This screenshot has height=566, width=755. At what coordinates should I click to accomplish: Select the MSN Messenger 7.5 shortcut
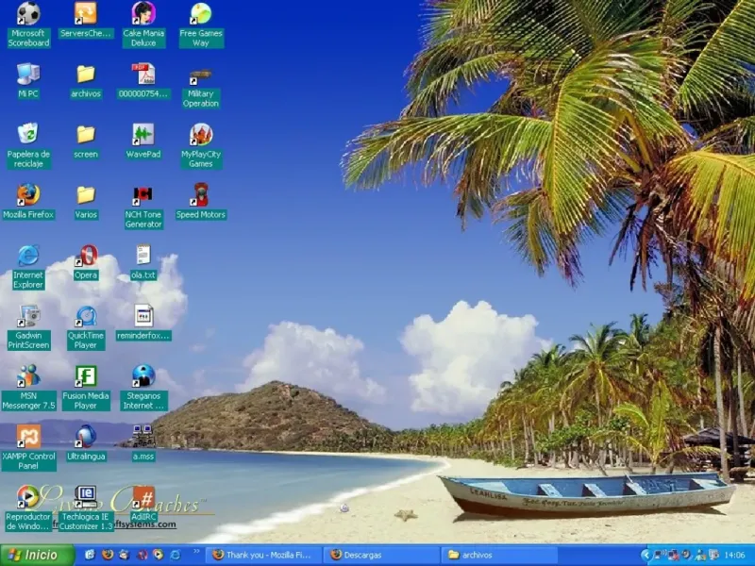click(28, 388)
